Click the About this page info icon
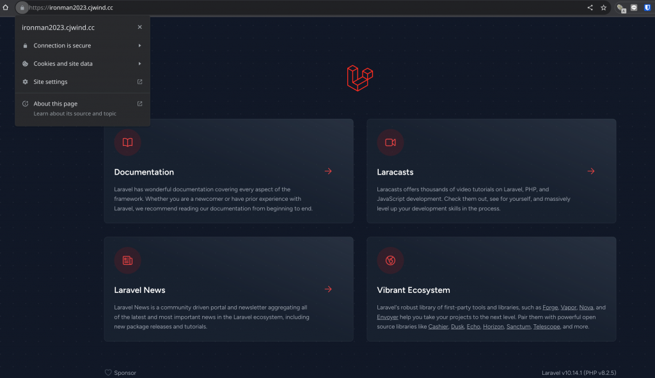Image resolution: width=655 pixels, height=378 pixels. click(25, 104)
